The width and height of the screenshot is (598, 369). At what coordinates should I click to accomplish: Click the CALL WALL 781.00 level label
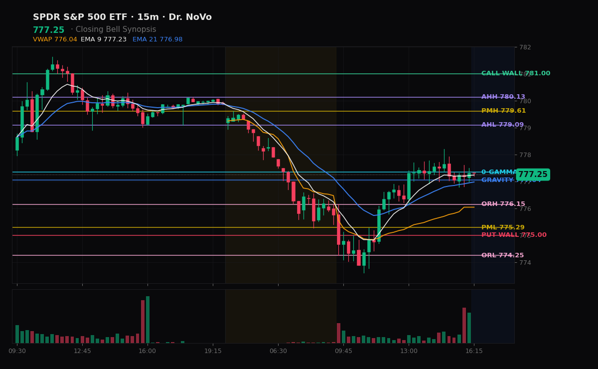click(x=516, y=73)
